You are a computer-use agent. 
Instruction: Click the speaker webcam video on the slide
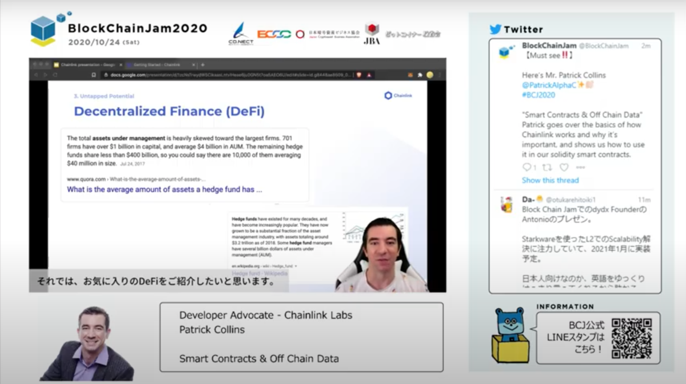(x=380, y=254)
